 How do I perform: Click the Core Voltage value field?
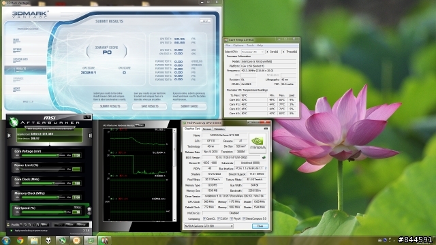76,156
